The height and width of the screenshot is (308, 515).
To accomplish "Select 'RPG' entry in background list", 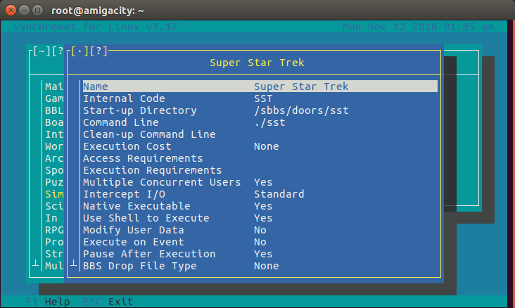I will click(x=54, y=230).
